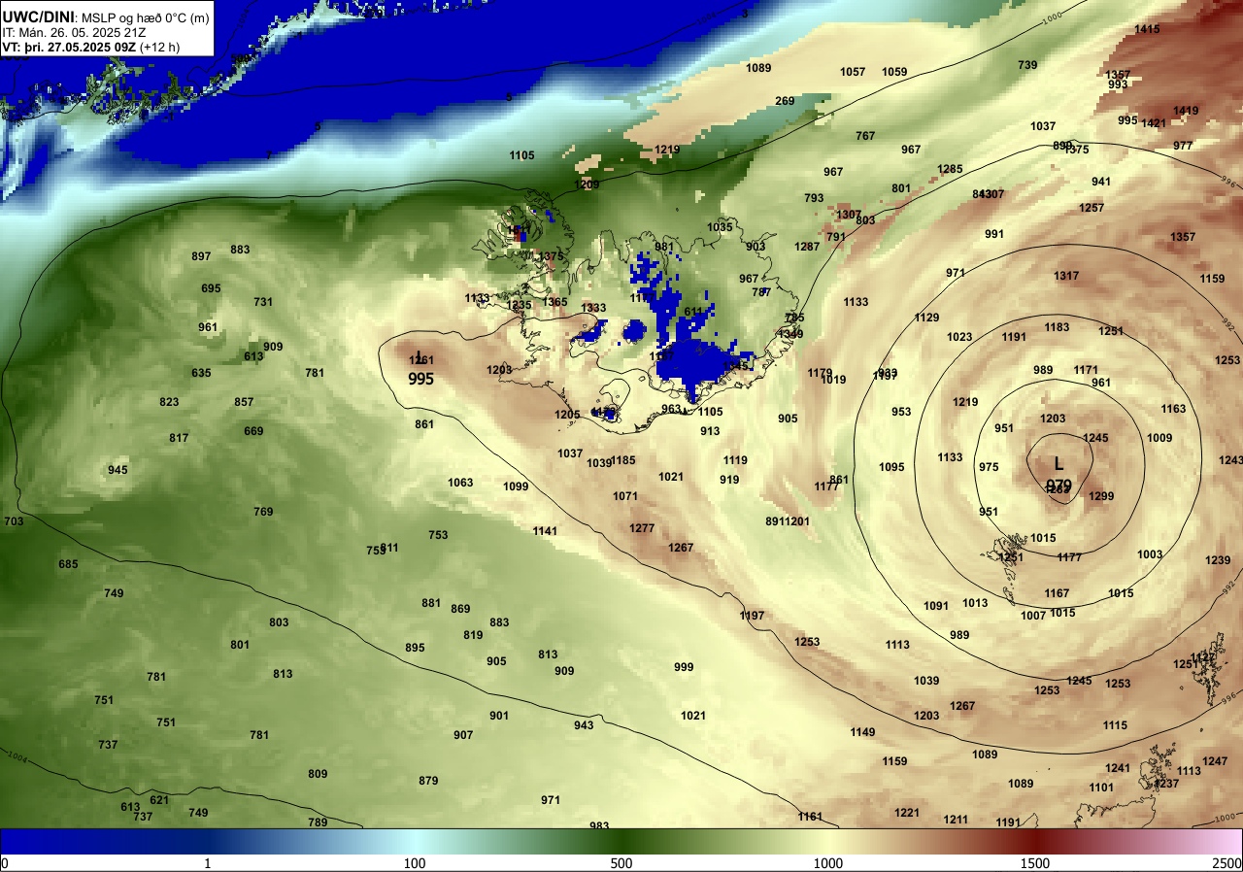Select the 857 height value
This screenshot has height=872, width=1243.
pos(244,402)
